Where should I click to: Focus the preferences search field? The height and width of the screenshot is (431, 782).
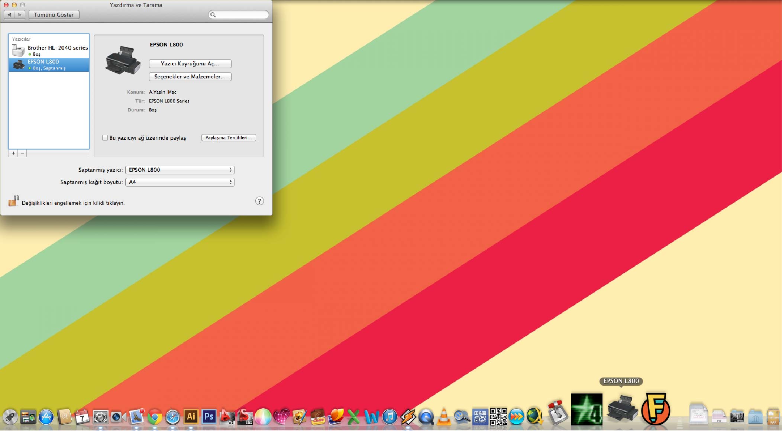[x=239, y=14]
